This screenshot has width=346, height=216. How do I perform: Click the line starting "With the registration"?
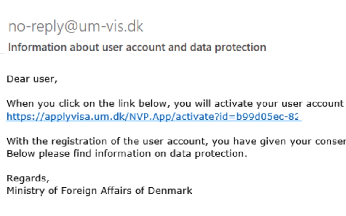tap(173, 141)
